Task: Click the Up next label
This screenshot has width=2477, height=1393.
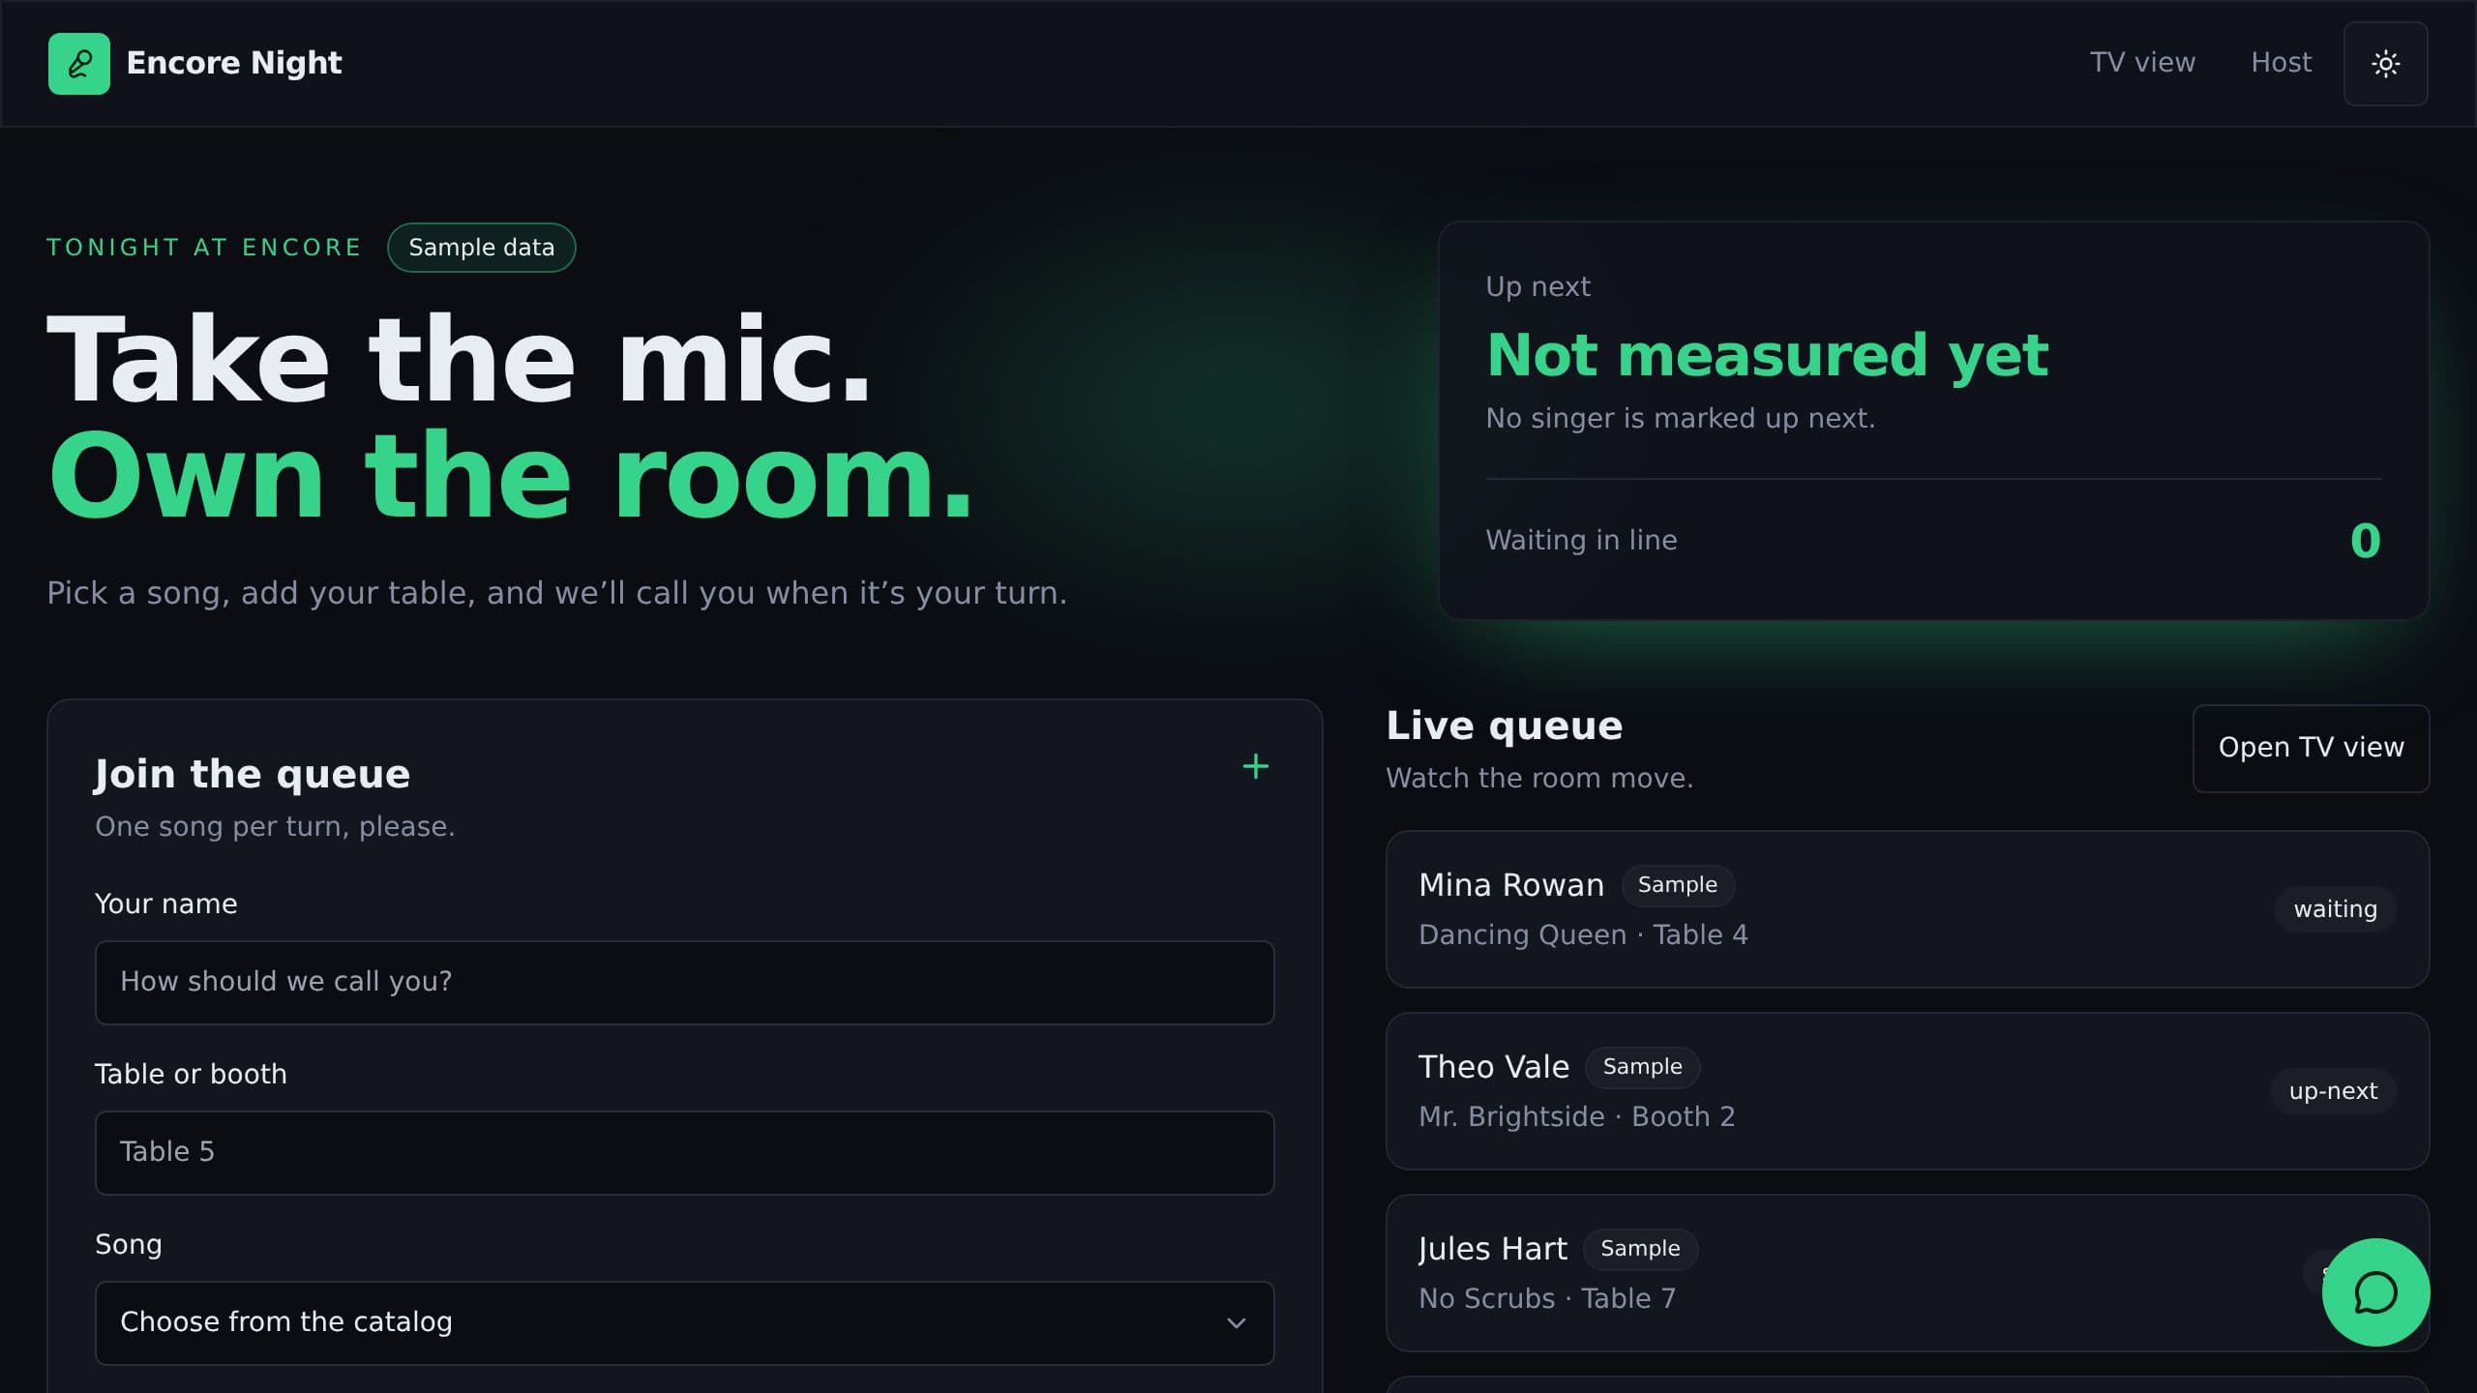Action: 1537,287
